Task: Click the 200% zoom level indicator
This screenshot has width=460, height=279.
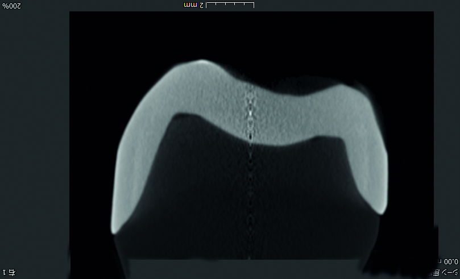Action: pos(12,5)
